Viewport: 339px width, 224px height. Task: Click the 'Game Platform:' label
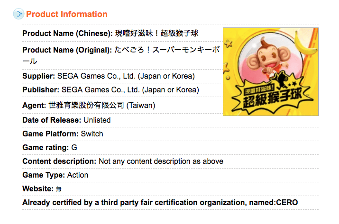(50, 134)
